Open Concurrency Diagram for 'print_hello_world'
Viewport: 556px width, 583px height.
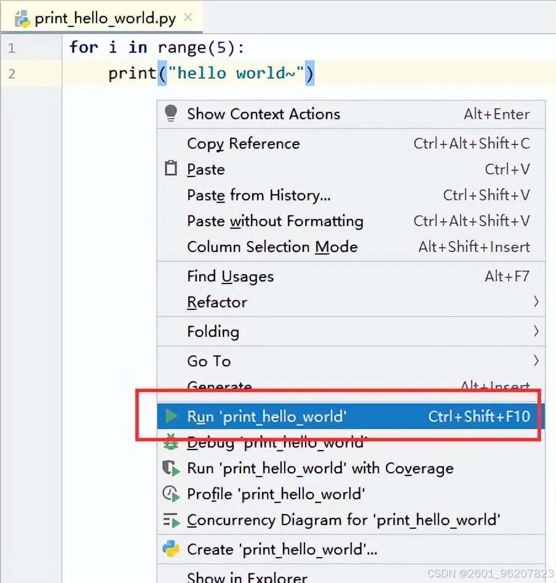pyautogui.click(x=351, y=520)
